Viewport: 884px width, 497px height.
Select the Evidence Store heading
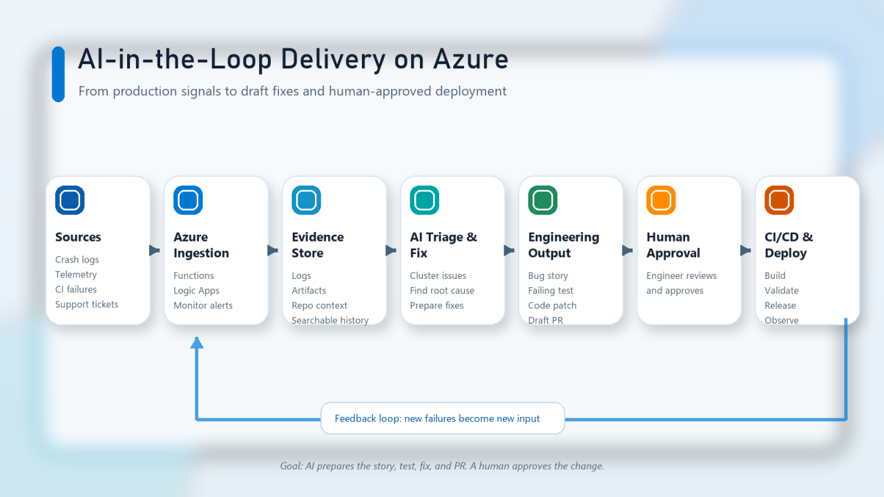pos(318,245)
